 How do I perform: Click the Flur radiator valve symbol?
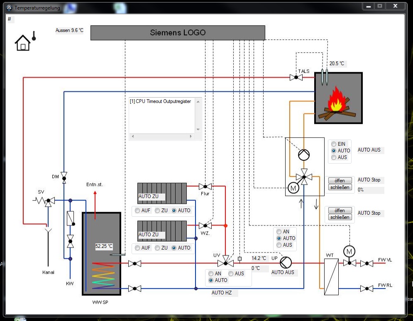coord(205,186)
